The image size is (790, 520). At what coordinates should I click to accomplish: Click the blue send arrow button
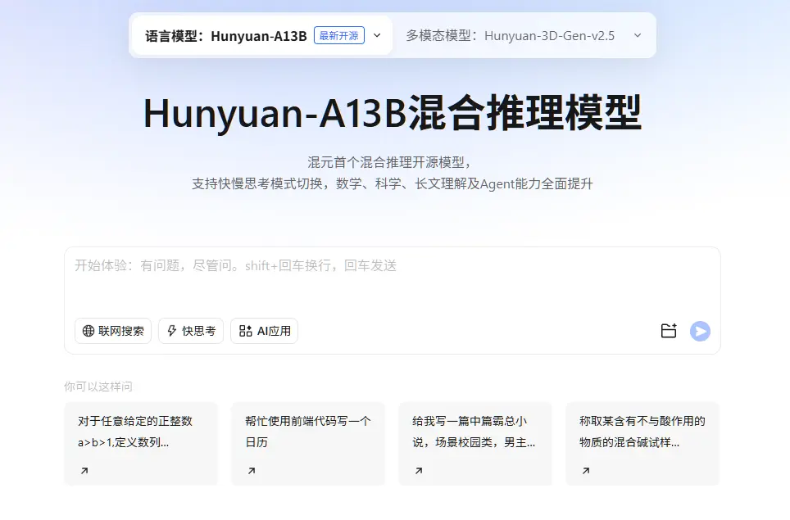(700, 331)
